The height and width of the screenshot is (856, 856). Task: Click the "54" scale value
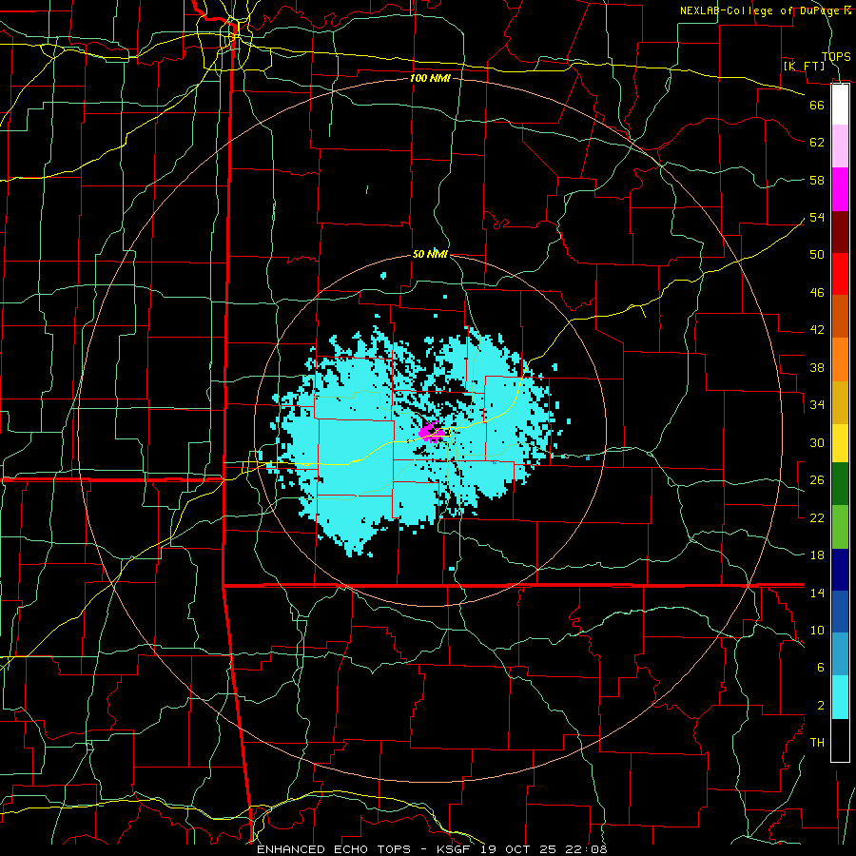click(x=817, y=217)
